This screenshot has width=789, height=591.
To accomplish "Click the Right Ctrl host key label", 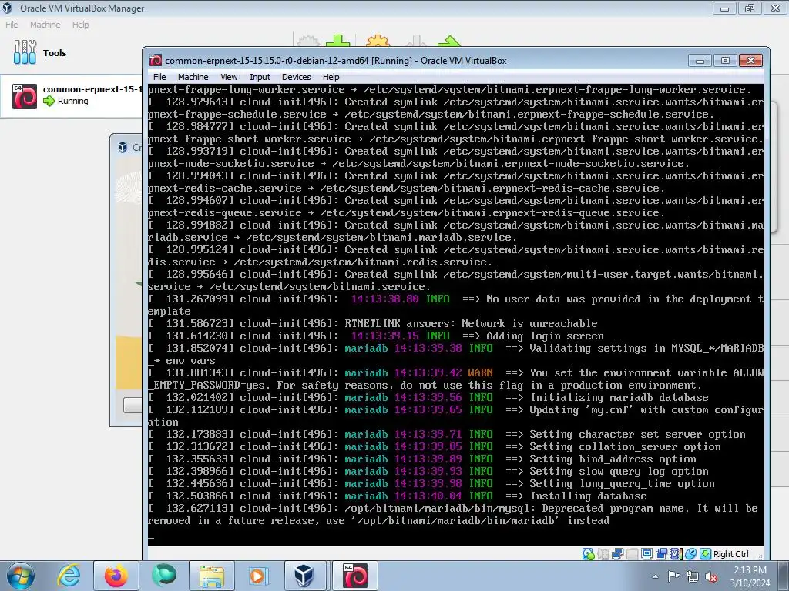I will click(x=730, y=554).
